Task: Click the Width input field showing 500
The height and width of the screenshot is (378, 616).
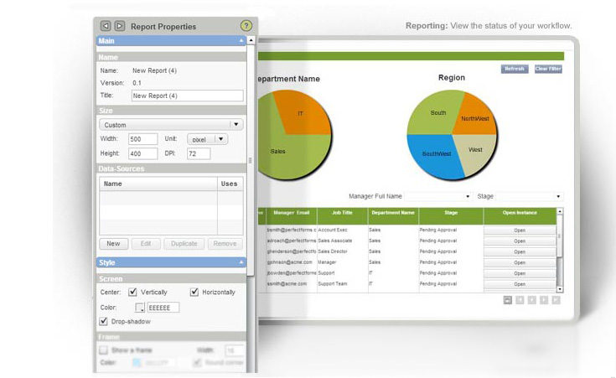Action: tap(143, 139)
